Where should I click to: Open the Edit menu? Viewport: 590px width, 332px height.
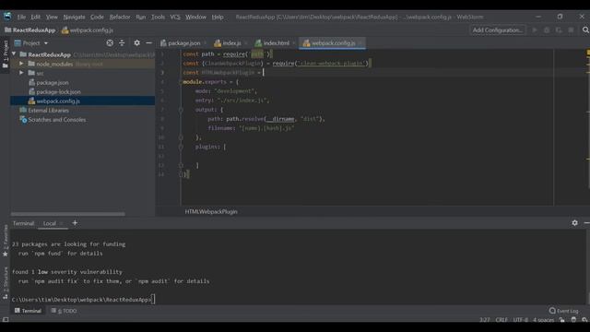(35, 17)
